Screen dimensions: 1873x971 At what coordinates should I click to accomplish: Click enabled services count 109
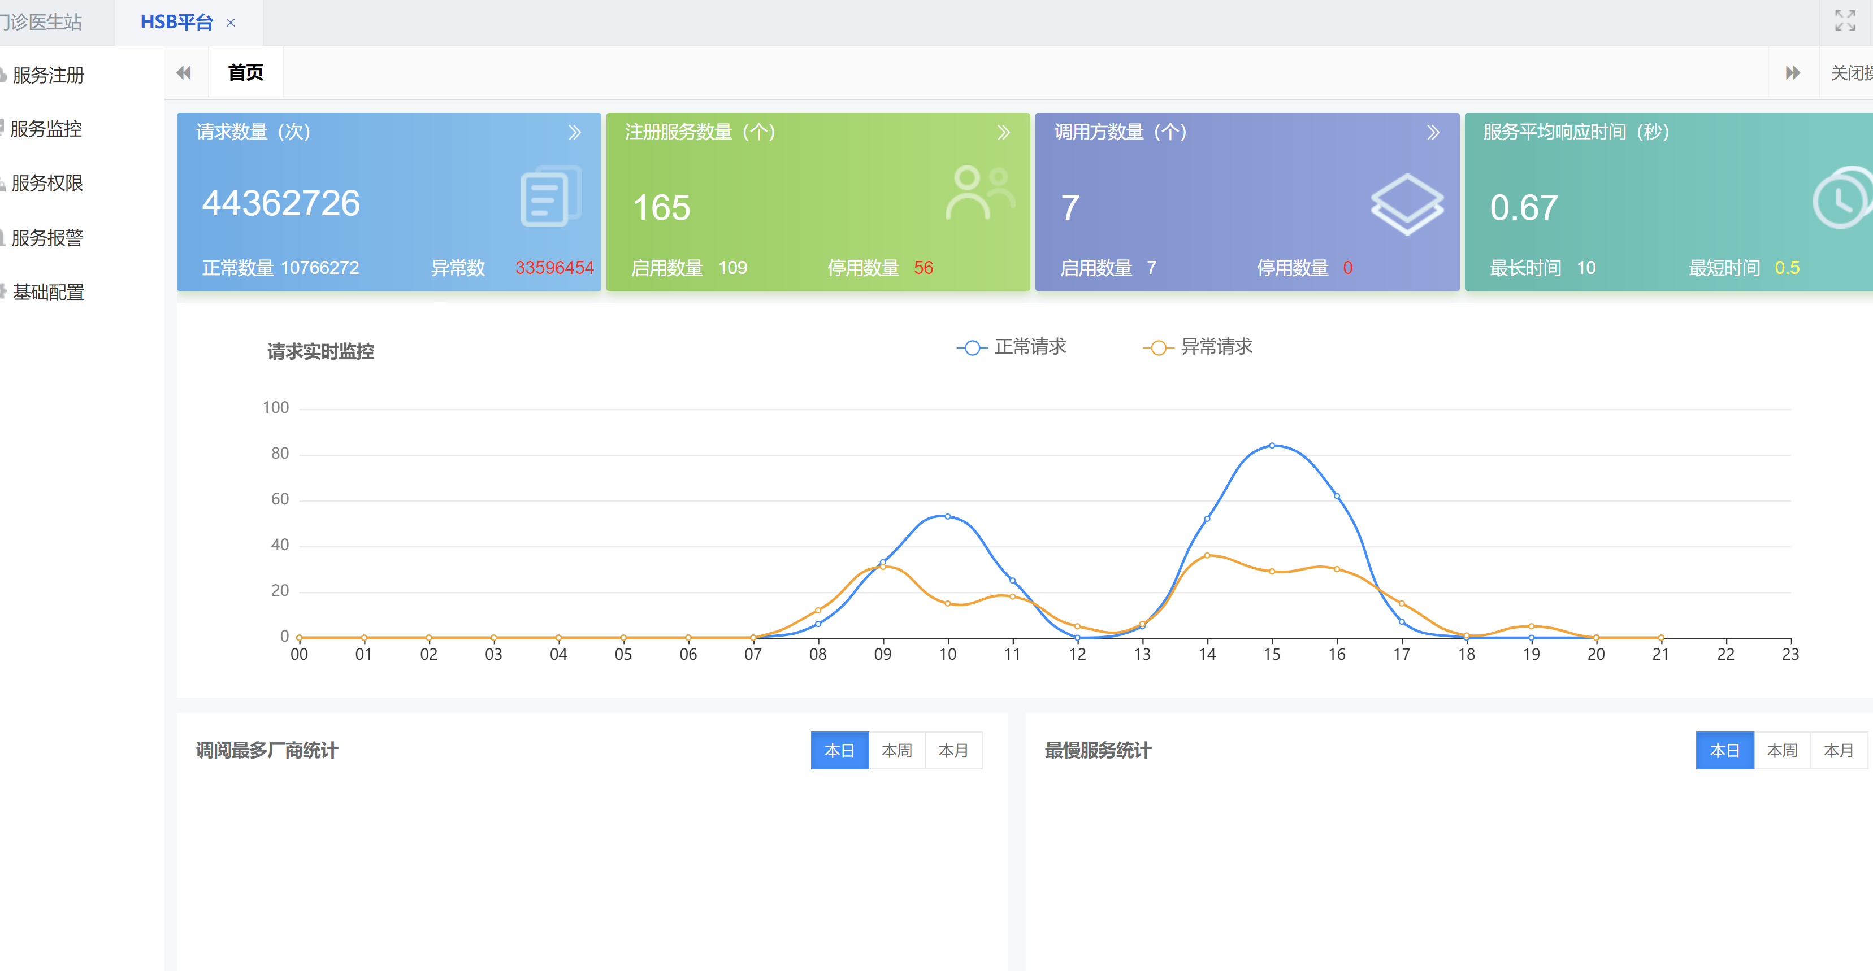tap(732, 267)
